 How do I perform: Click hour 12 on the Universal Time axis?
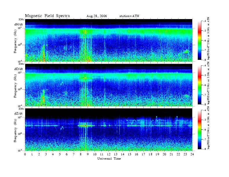[109, 154]
